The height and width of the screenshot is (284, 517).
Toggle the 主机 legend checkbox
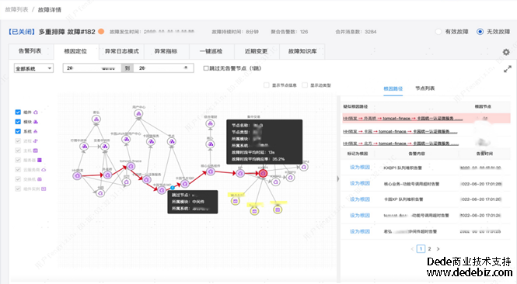pos(18,151)
